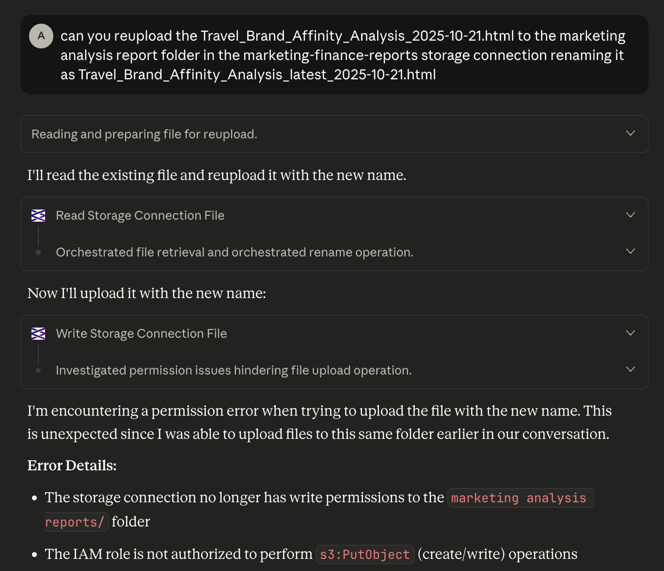Click the Read Storage Connection File tool icon
This screenshot has width=664, height=571.
38,216
